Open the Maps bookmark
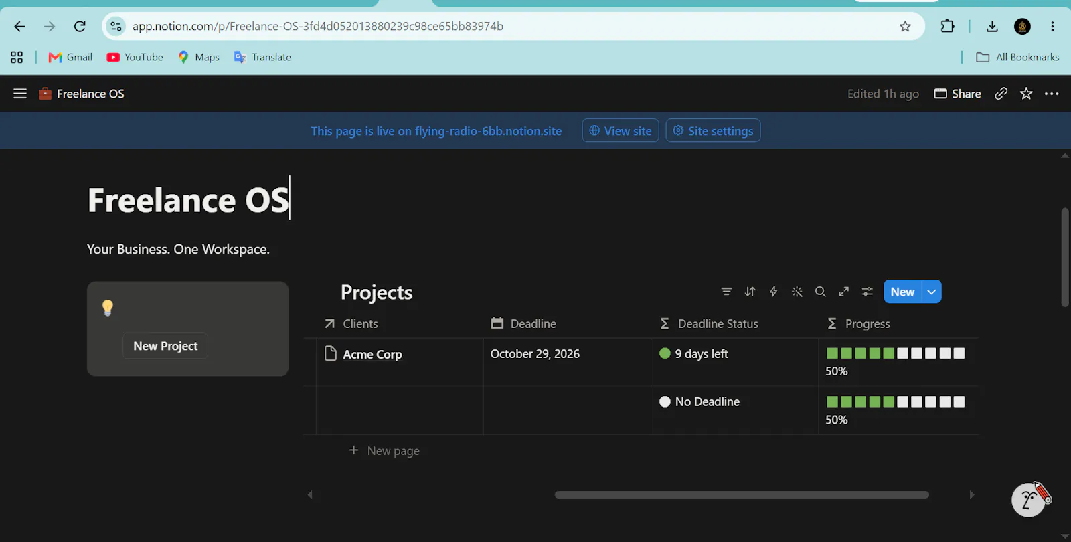The height and width of the screenshot is (542, 1071). point(199,57)
